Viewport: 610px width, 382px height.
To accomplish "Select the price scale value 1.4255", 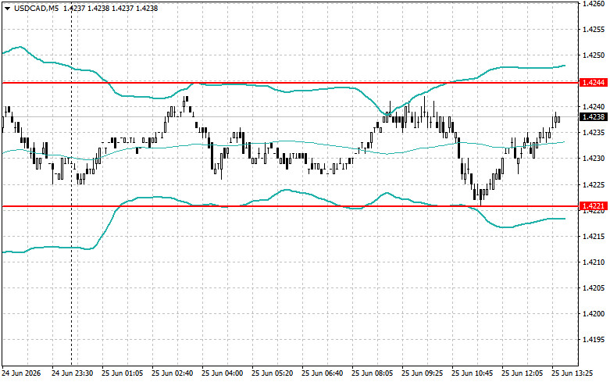I will pos(594,30).
